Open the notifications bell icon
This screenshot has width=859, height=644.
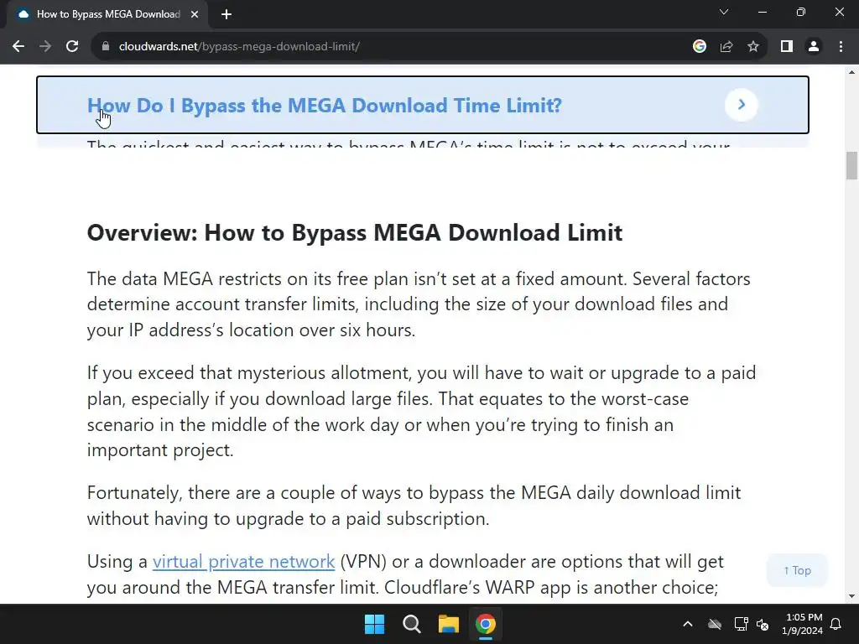pos(836,624)
